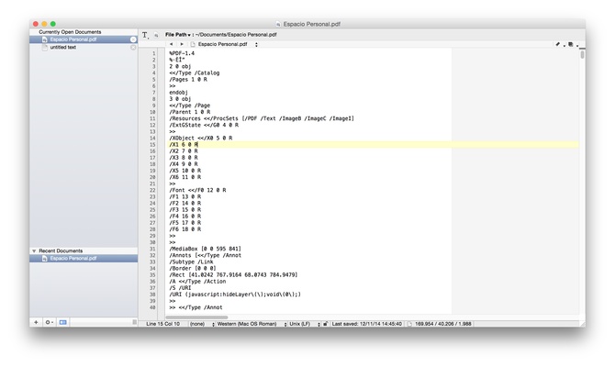Click the pencil document state icon

[557, 44]
